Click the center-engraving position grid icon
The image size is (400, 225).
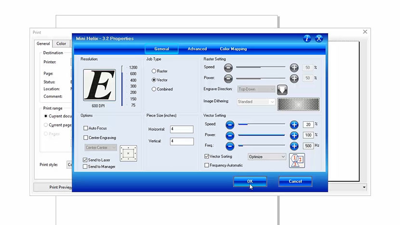pos(128,153)
